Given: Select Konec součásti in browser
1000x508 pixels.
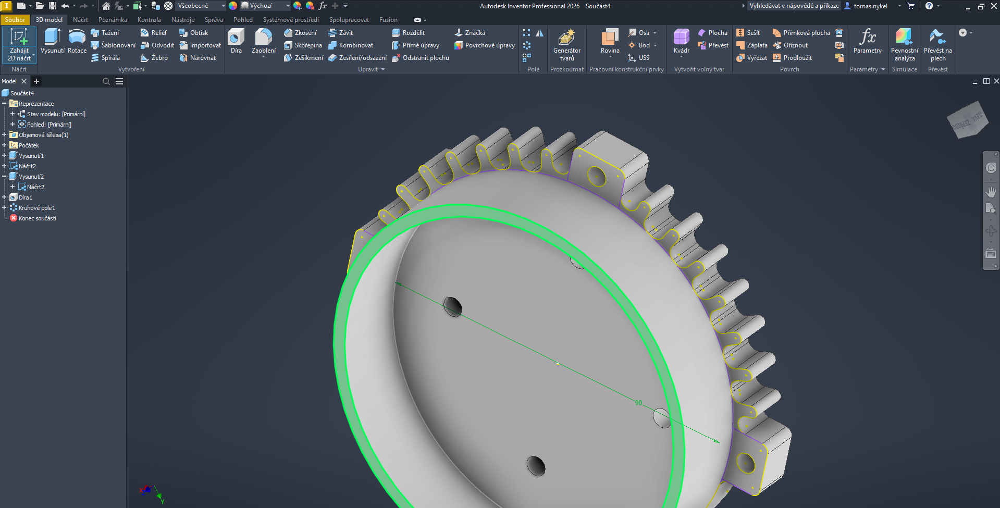Looking at the screenshot, I should [37, 218].
